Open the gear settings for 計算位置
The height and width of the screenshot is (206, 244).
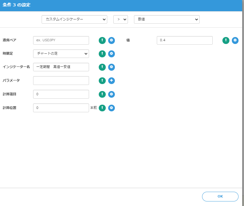(112, 108)
